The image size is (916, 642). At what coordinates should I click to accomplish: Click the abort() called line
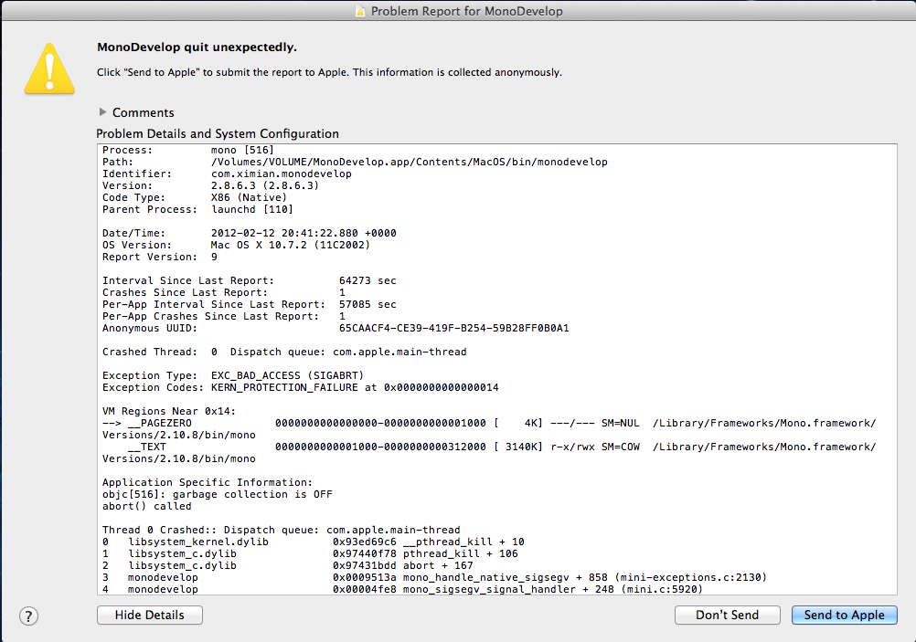click(146, 506)
